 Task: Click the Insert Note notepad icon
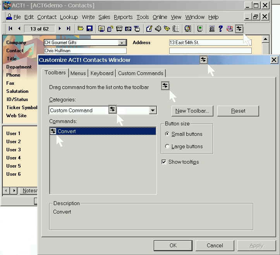point(110,29)
